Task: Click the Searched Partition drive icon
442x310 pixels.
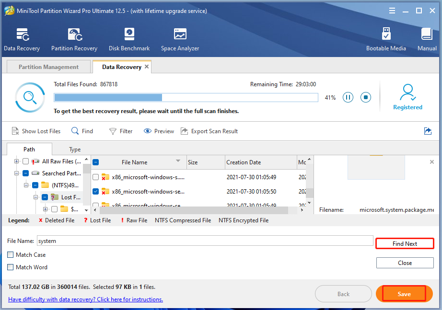Action: pyautogui.click(x=35, y=173)
